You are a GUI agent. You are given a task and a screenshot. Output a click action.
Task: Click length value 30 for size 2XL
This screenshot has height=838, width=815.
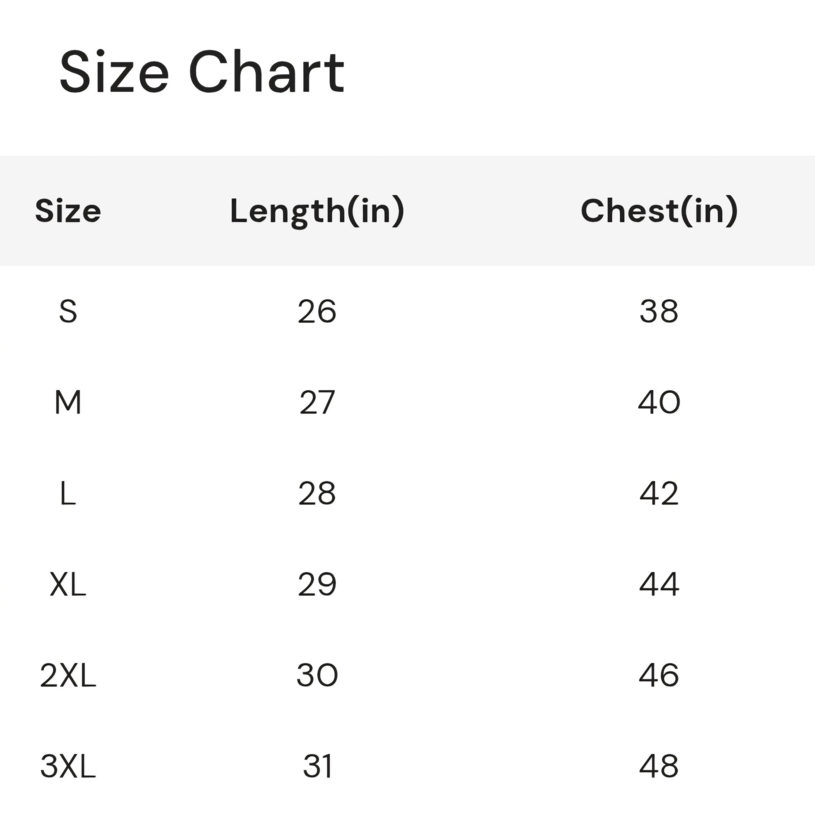317,675
